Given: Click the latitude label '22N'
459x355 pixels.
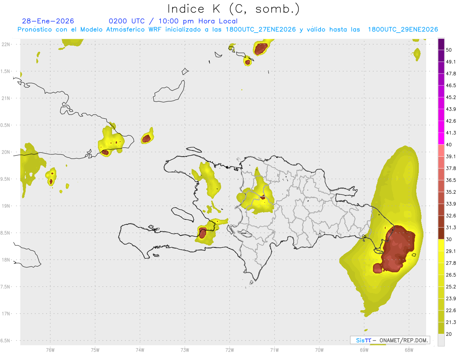Looking at the screenshot, I should [x=7, y=44].
